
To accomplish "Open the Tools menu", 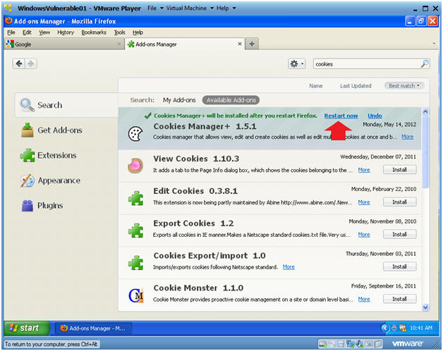I will pyautogui.click(x=119, y=32).
